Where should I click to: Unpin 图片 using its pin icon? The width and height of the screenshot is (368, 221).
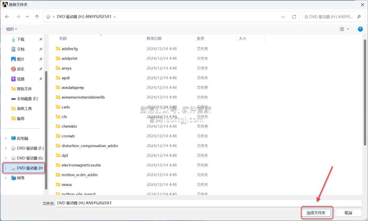tap(41, 59)
